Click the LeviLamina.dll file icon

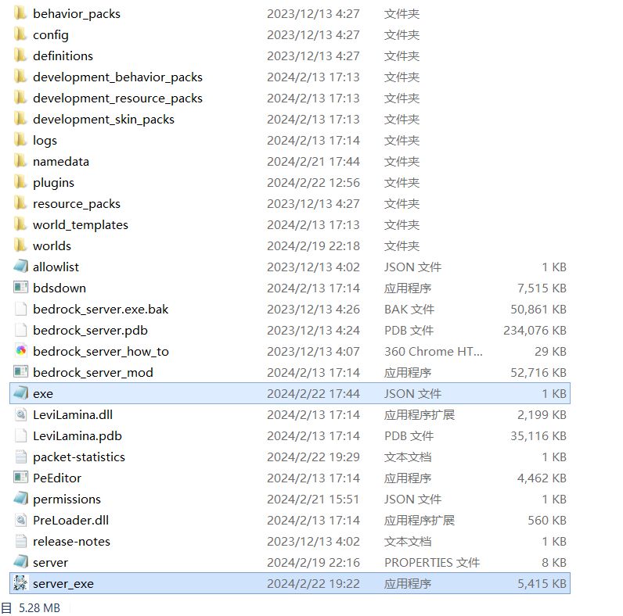(20, 414)
